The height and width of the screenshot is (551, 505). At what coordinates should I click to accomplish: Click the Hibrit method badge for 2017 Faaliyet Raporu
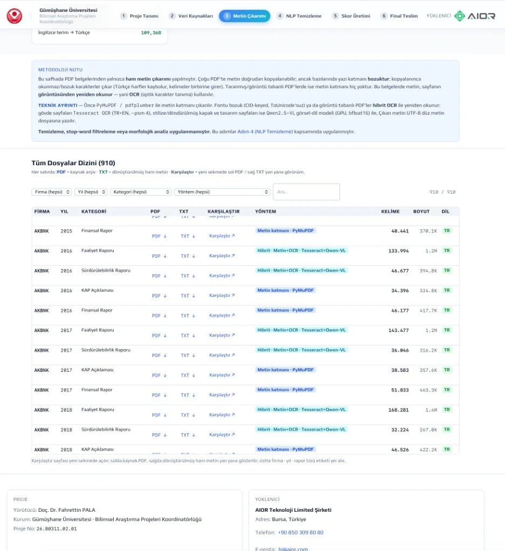[x=302, y=330]
